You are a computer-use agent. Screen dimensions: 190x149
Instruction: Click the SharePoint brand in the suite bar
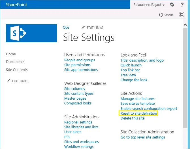coord(17,5)
